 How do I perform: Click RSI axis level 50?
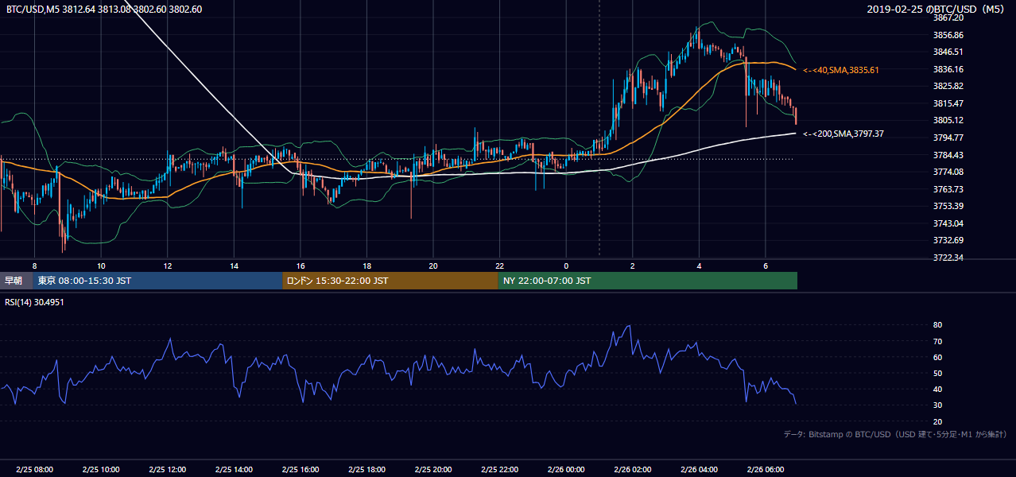937,373
